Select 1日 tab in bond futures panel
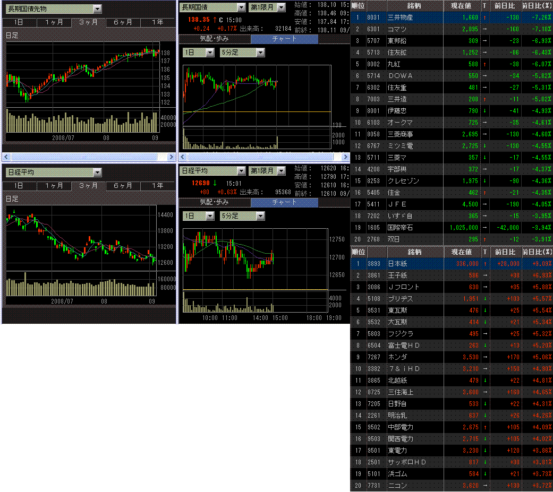Viewport: 553px width, 492px height. click(20, 22)
